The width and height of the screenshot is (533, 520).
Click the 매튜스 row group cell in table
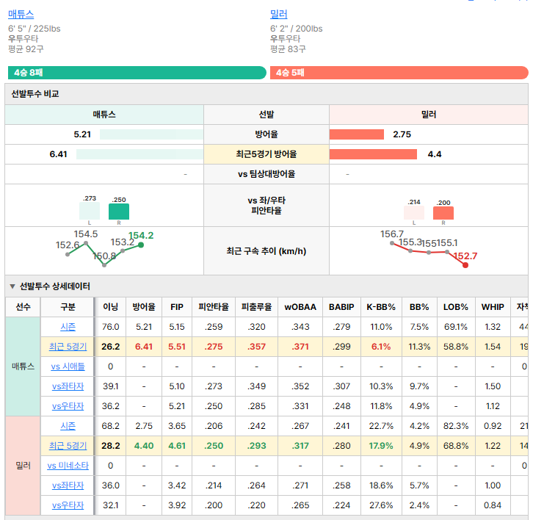23,366
